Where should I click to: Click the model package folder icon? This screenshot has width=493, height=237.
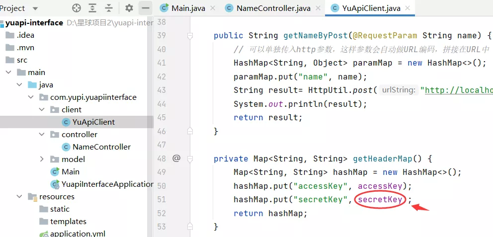(55, 159)
